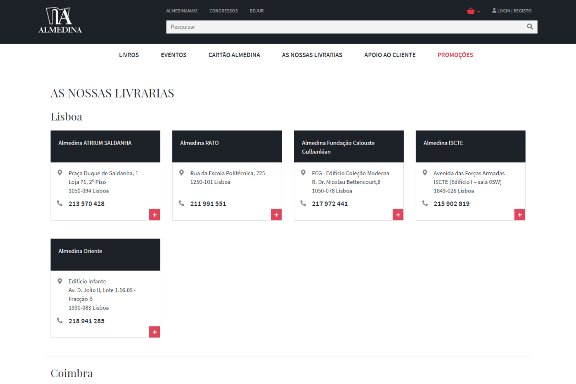
Task: Click phone icon beside 218 941 285
Action: pos(60,321)
